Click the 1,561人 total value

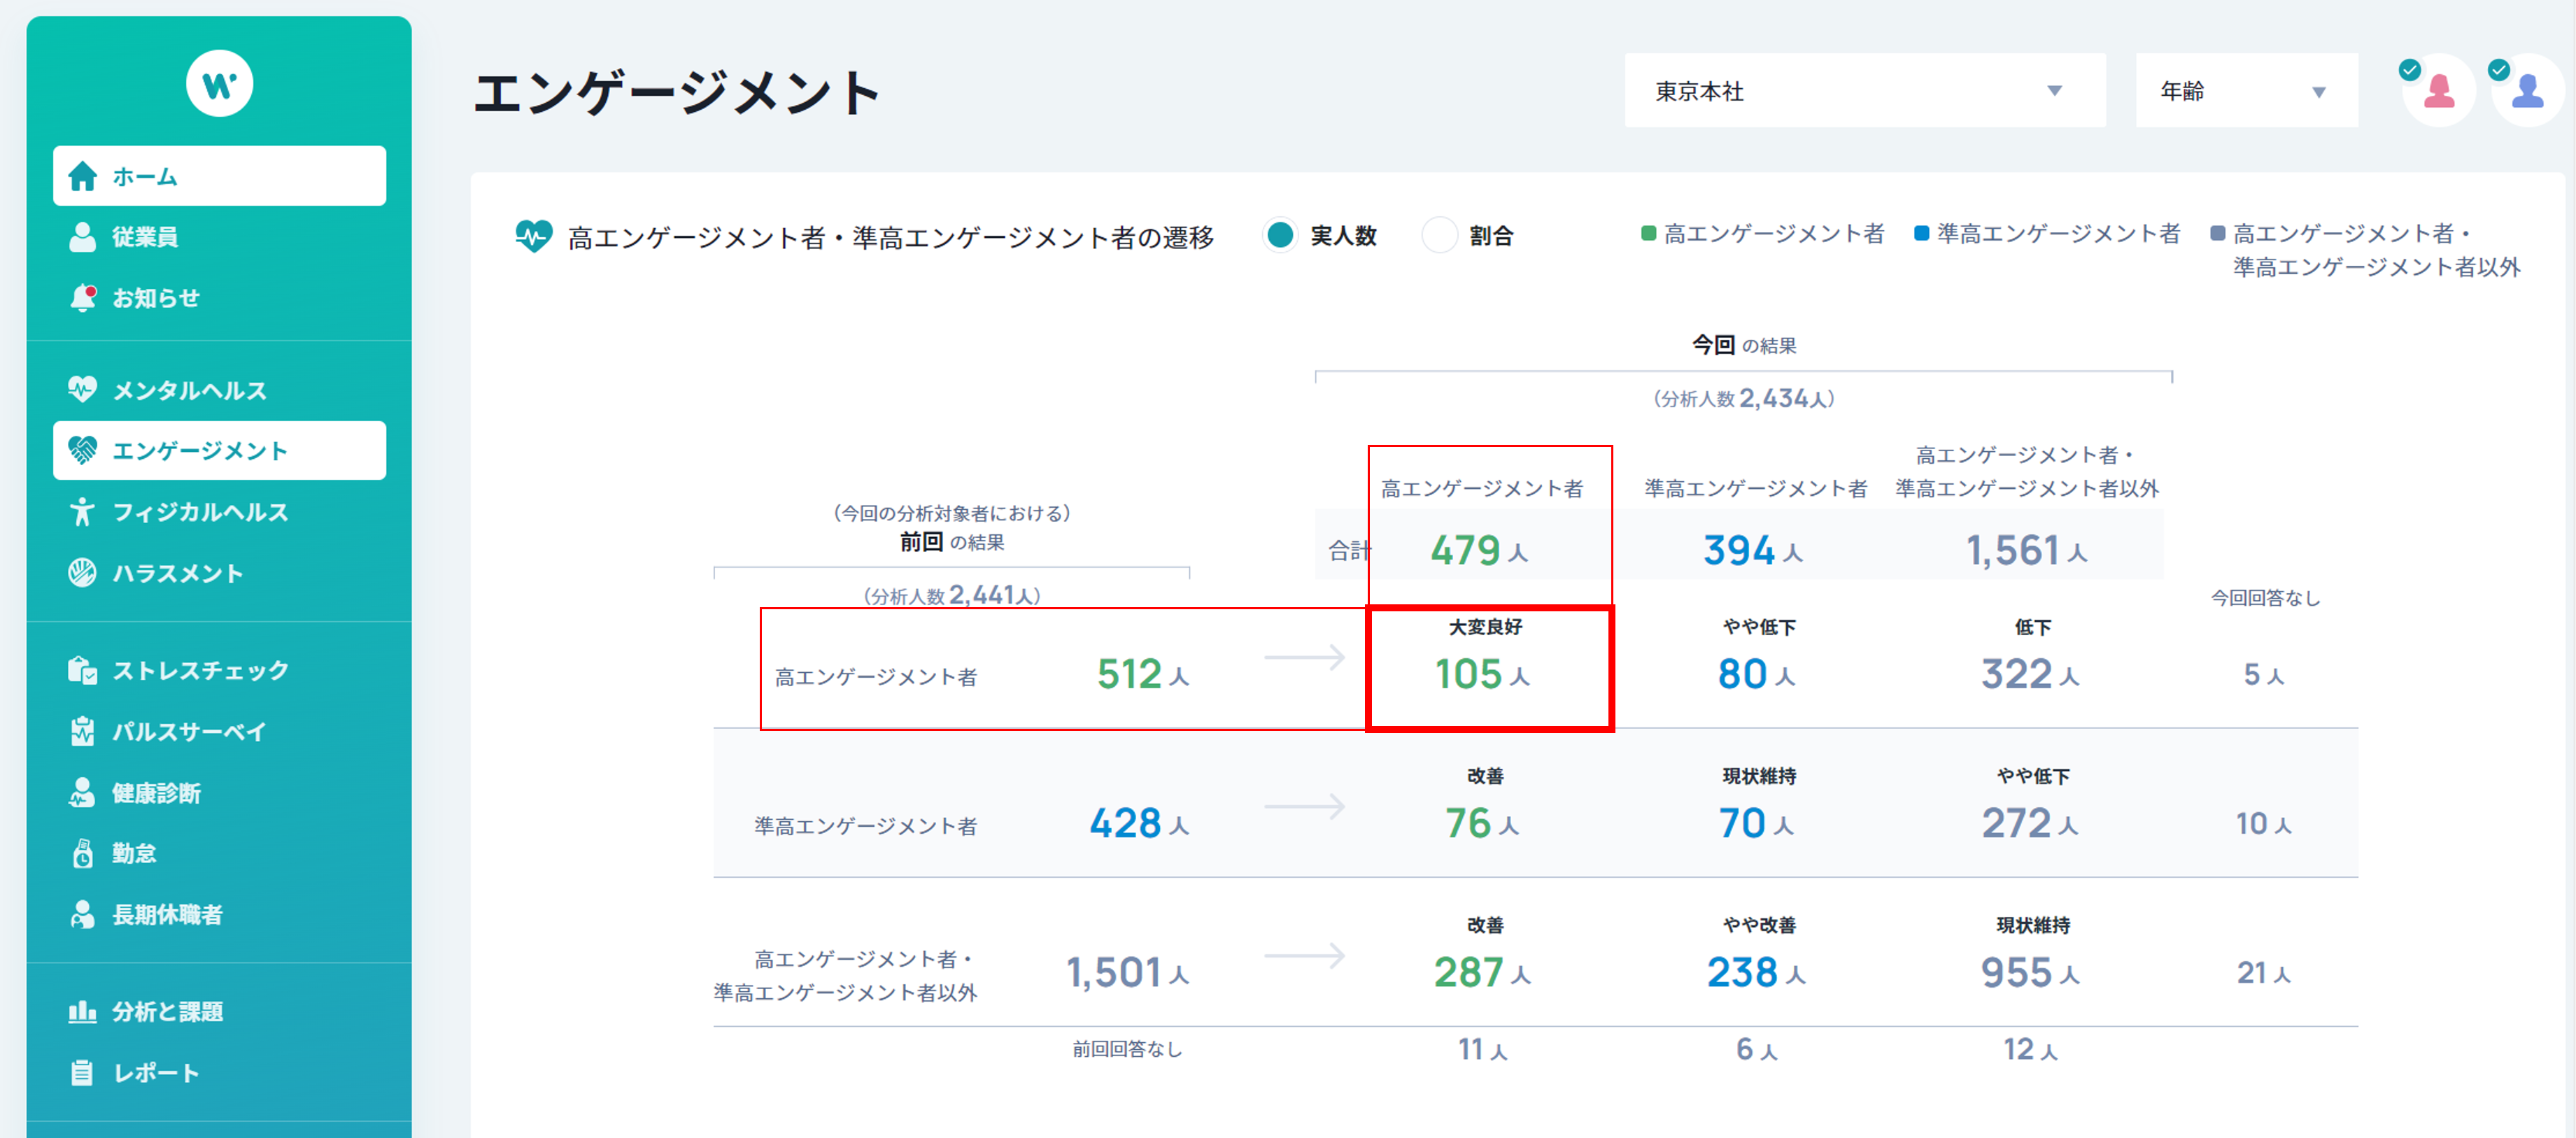click(x=2026, y=551)
